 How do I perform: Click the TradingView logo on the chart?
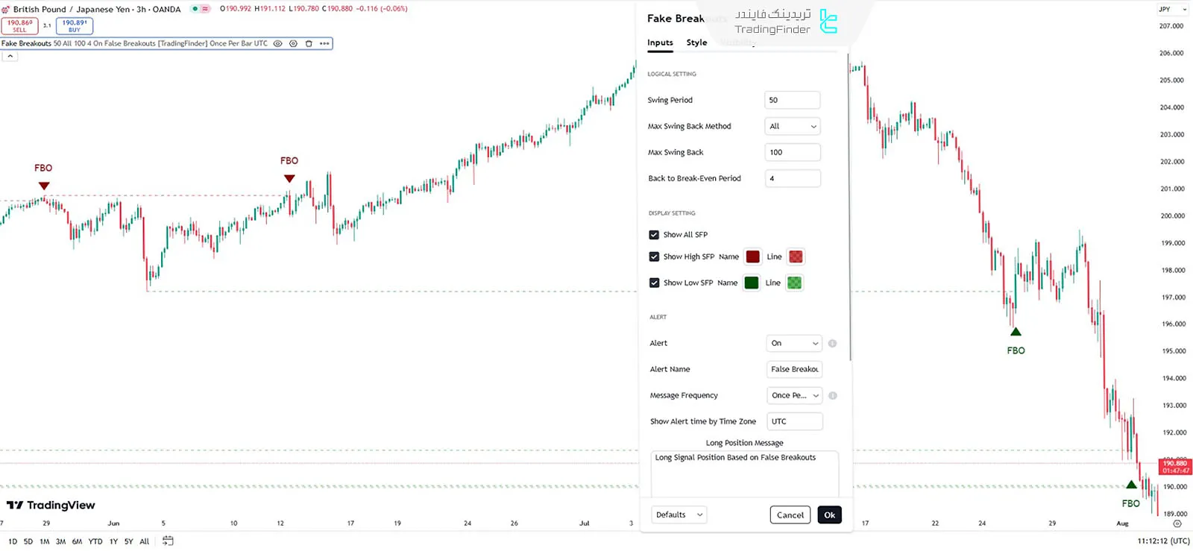click(x=51, y=506)
